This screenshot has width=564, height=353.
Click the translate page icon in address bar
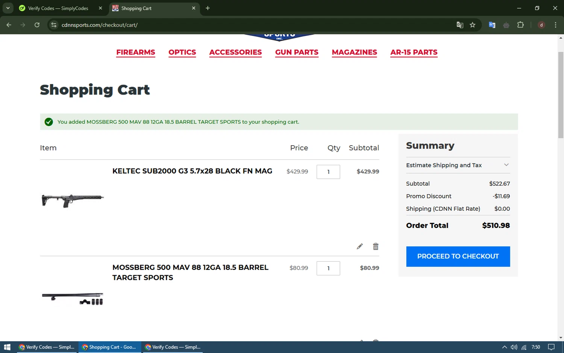click(x=460, y=25)
